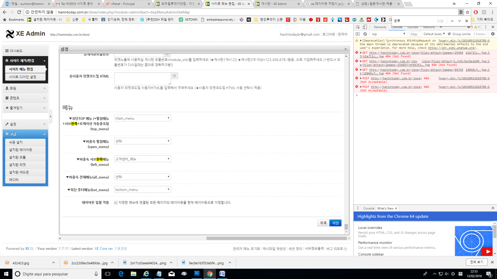497x279 pixels.
Task: Check the 레이아웃 일괄 적용 checkbox
Action: pyautogui.click(x=116, y=203)
